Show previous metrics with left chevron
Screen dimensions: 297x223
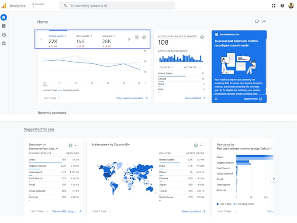click(41, 39)
